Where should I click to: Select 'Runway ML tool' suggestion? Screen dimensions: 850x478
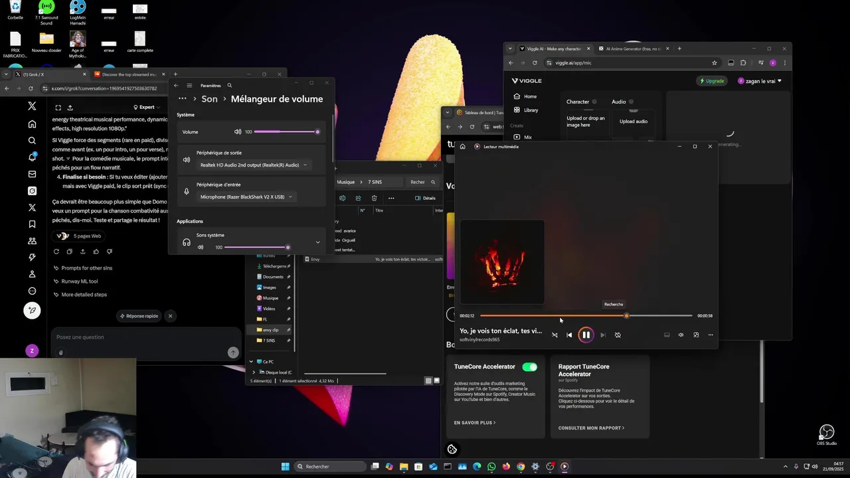tap(76, 281)
